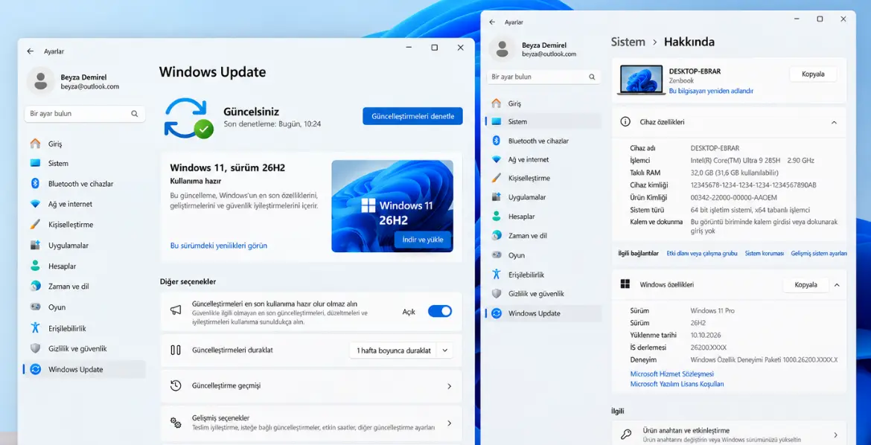The height and width of the screenshot is (445, 871).
Task: Click the pause icon beside Güncelleştirmeleri duraklat
Action: (176, 350)
